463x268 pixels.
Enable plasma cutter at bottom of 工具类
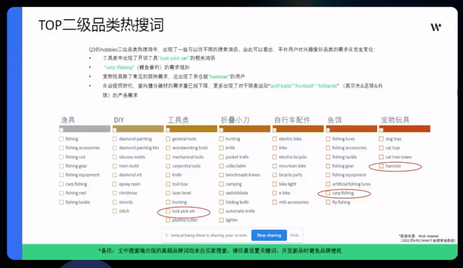168,220
